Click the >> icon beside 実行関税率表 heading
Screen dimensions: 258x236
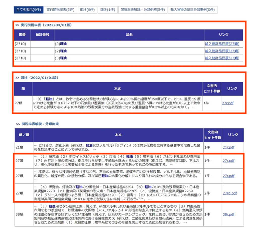click(17, 25)
